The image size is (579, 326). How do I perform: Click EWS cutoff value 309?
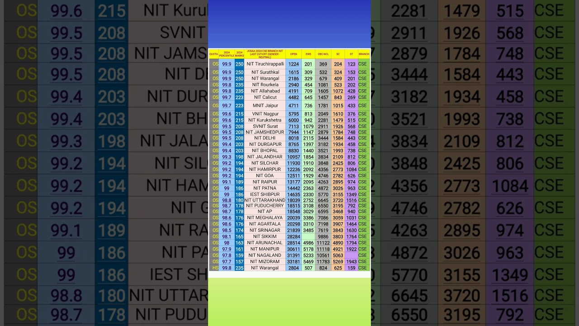(308, 72)
